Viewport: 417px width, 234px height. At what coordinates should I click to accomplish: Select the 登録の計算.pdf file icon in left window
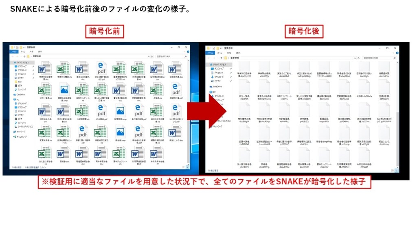click(x=176, y=89)
